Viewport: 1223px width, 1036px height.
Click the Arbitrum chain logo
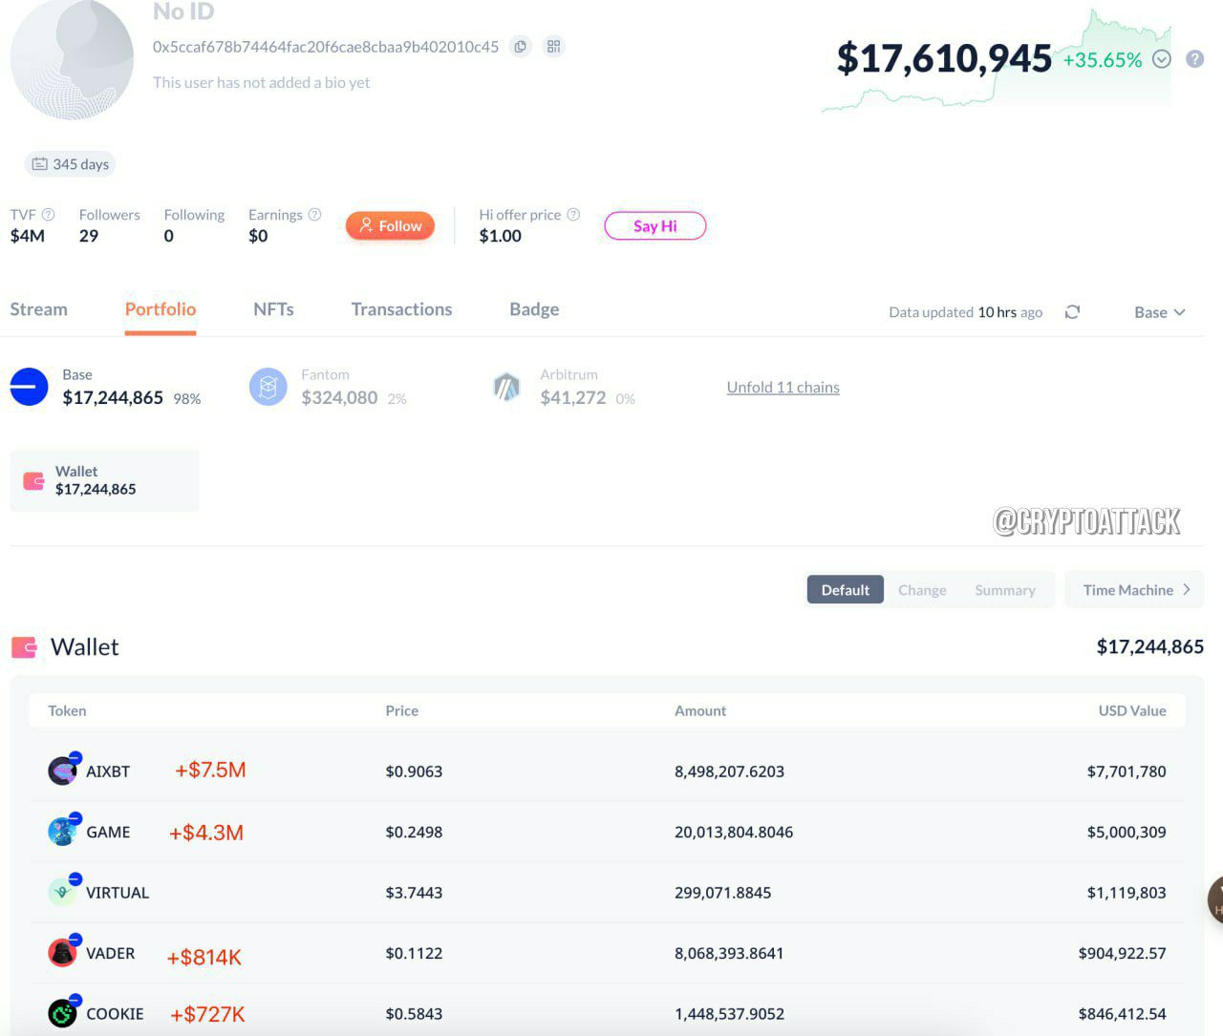click(506, 387)
